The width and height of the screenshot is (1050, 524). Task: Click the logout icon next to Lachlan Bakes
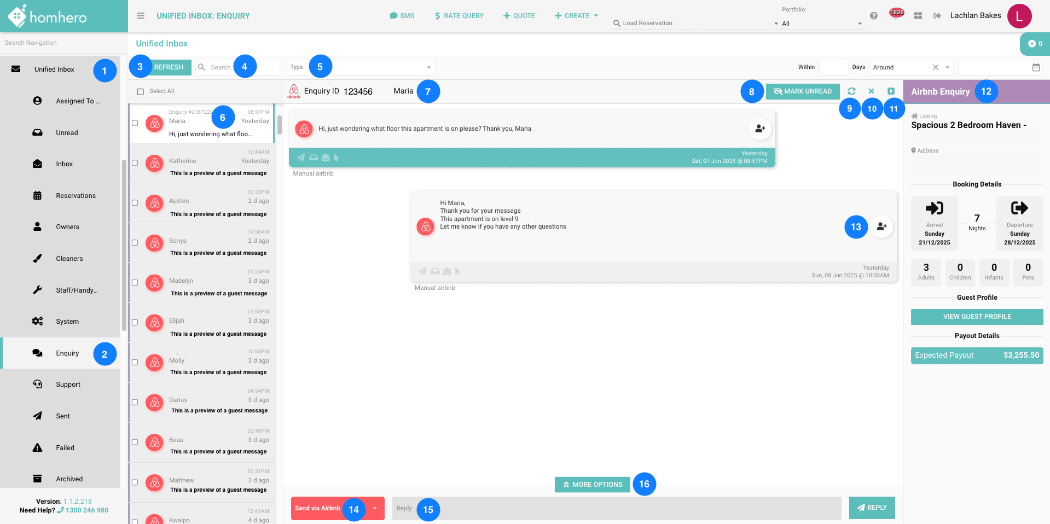pyautogui.click(x=937, y=16)
